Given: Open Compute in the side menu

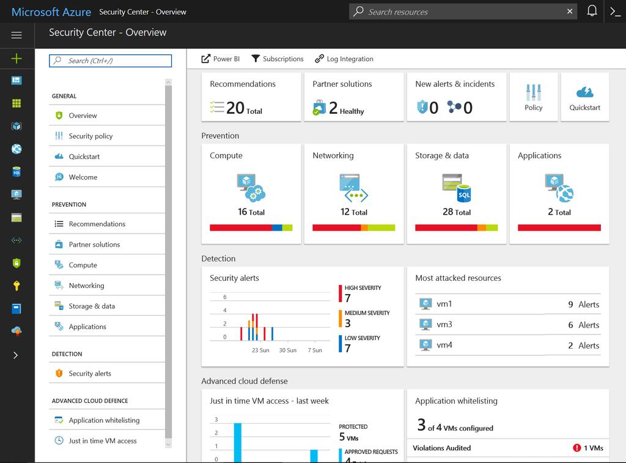Looking at the screenshot, I should 107,265.
